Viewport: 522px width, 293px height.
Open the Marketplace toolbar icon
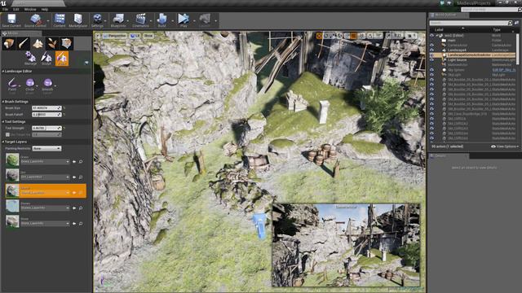click(78, 20)
